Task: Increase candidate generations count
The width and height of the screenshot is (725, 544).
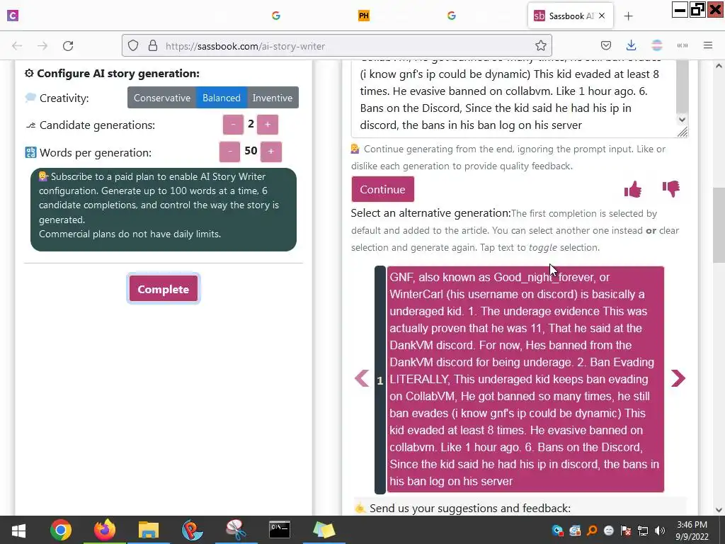Action: [x=267, y=125]
